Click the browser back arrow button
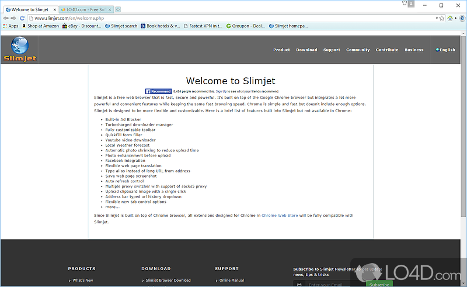Image resolution: width=467 pixels, height=287 pixels. (5, 18)
